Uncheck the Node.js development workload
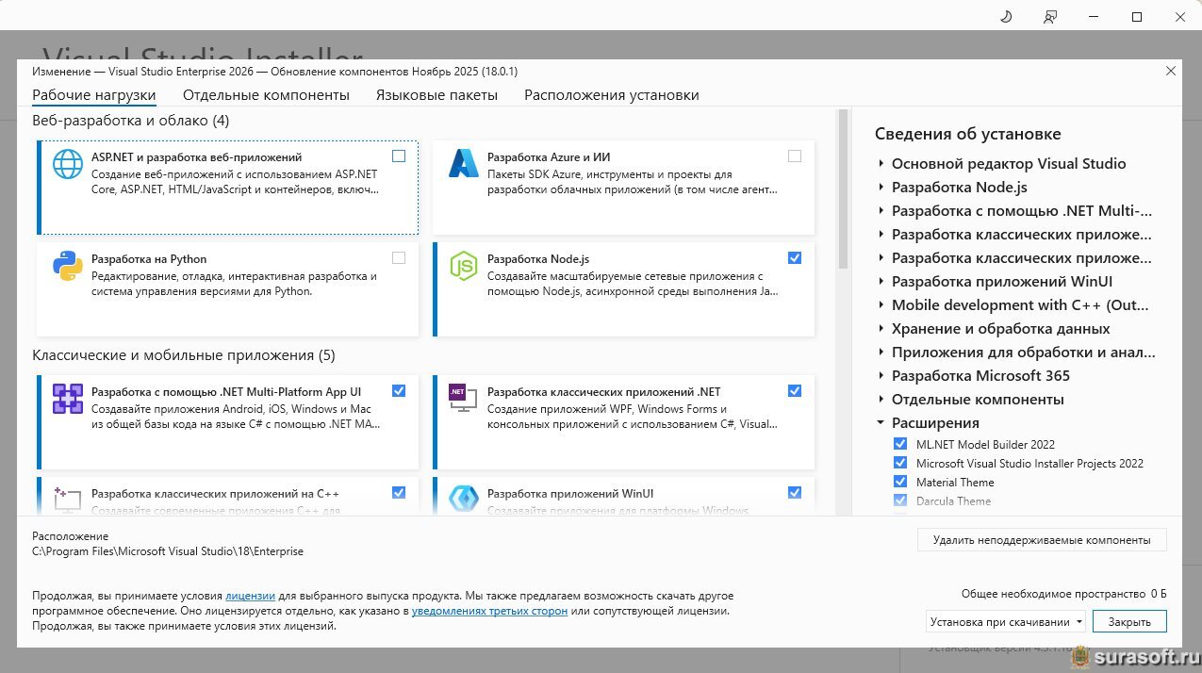1202x673 pixels. [795, 258]
